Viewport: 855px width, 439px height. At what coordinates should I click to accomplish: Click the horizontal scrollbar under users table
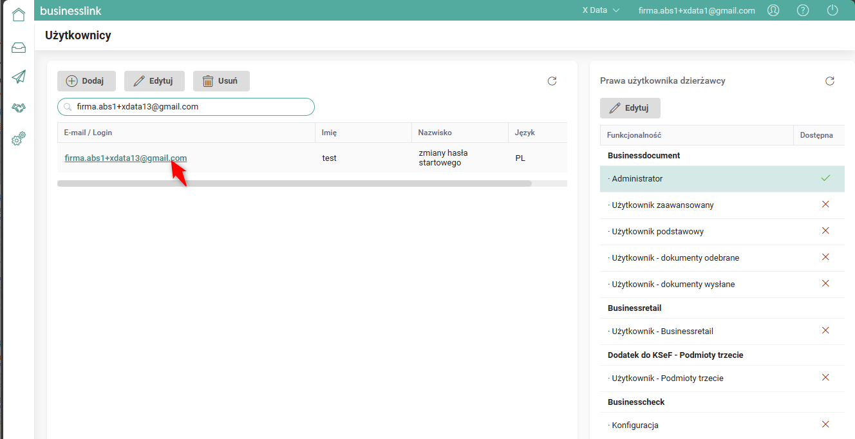[294, 183]
